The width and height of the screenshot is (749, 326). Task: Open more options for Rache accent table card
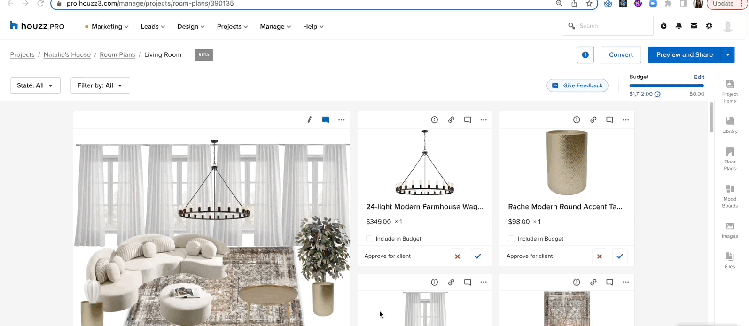pos(625,120)
